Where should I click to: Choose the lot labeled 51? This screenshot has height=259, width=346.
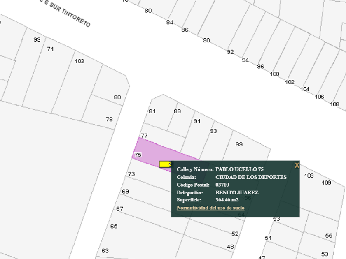268,238
